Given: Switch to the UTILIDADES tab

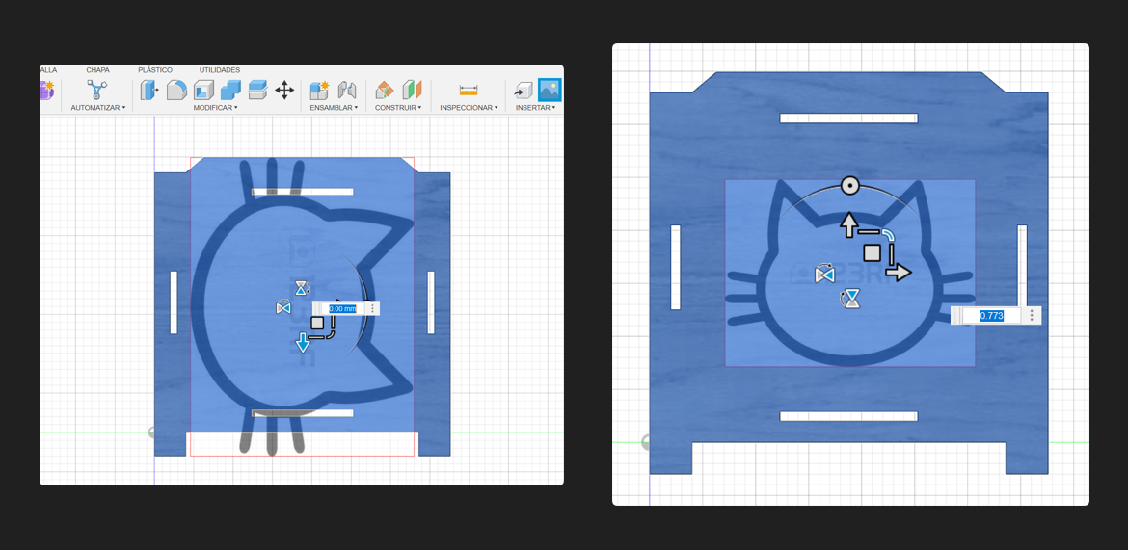Looking at the screenshot, I should click(220, 69).
